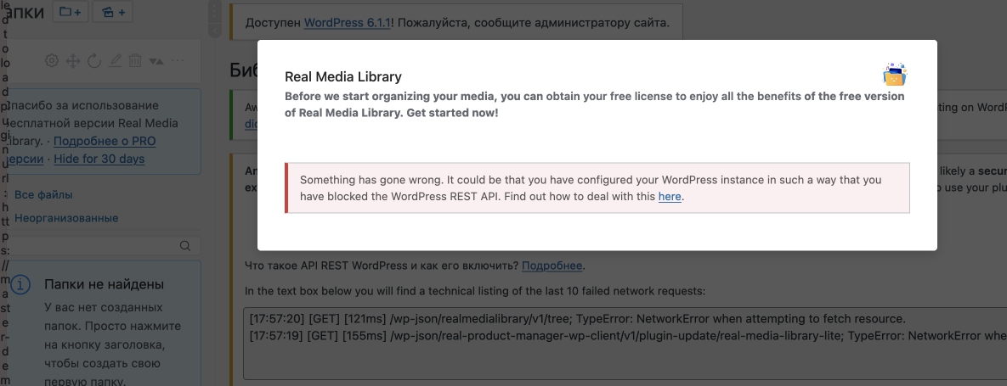Open the folder sort order dropdown
Screen dimensions: 1007x386
point(156,61)
